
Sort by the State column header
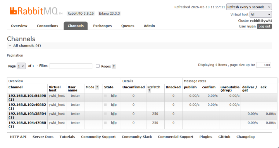[x=109, y=87]
